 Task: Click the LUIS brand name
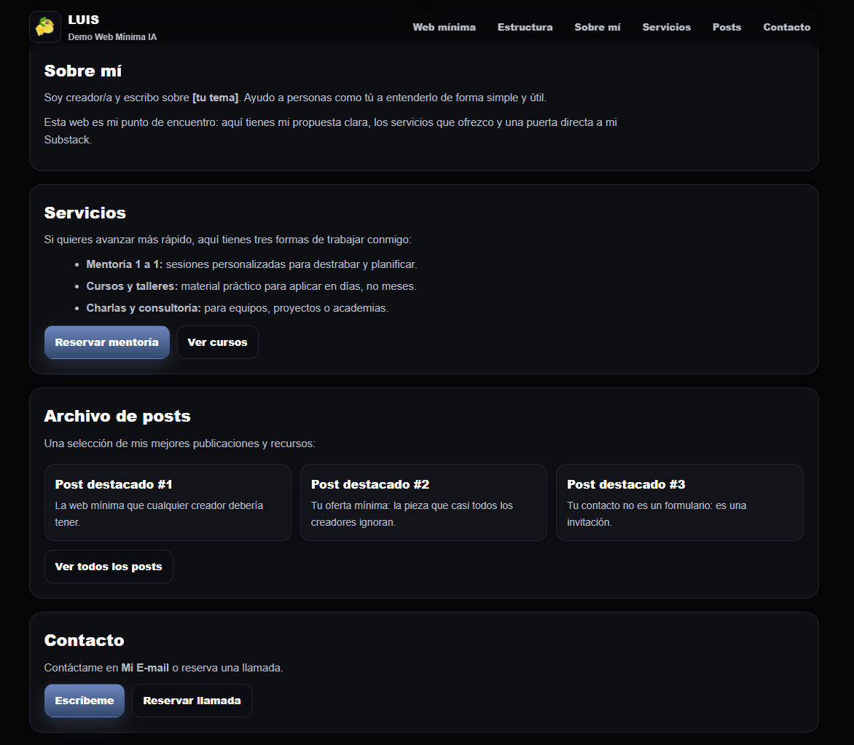tap(83, 20)
